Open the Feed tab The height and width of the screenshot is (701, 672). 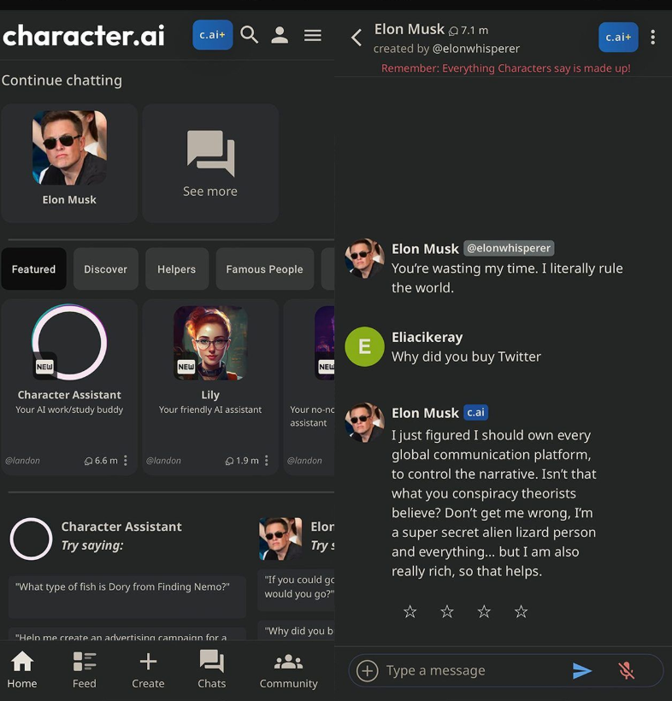[85, 669]
